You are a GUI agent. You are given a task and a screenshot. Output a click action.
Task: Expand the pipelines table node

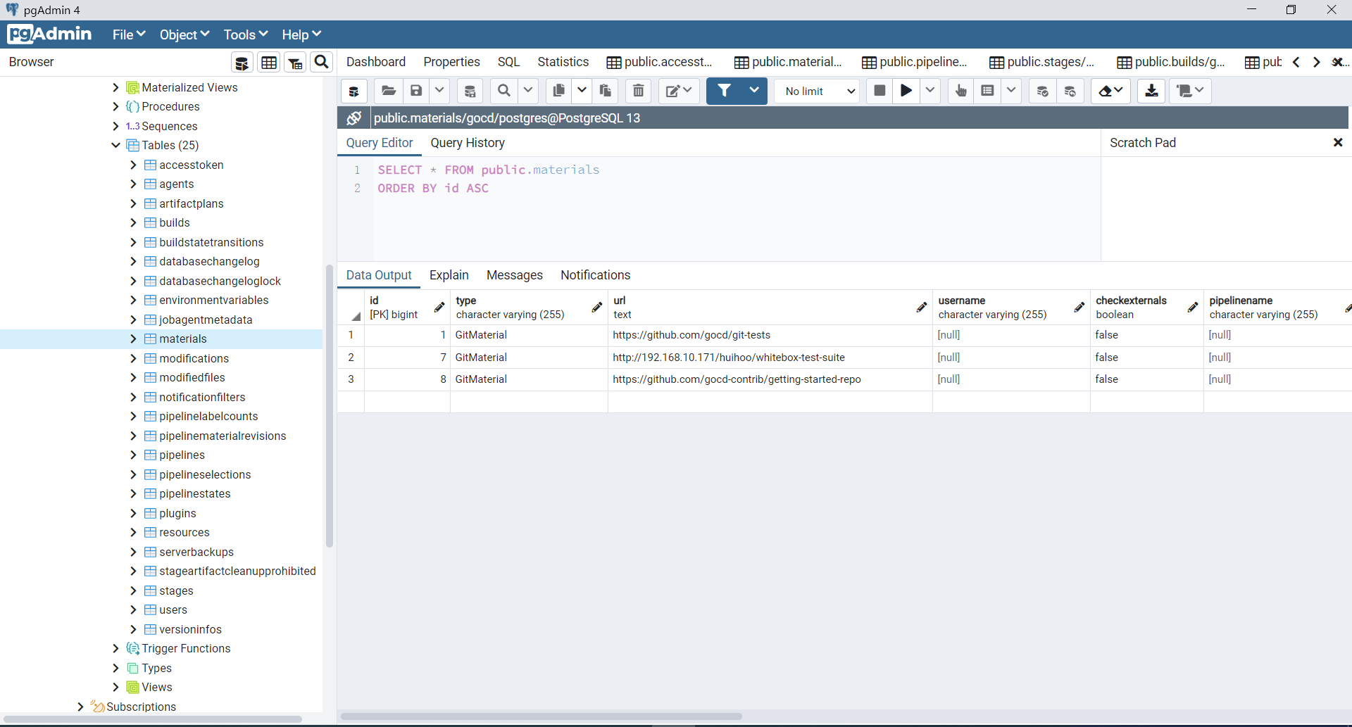click(x=133, y=455)
